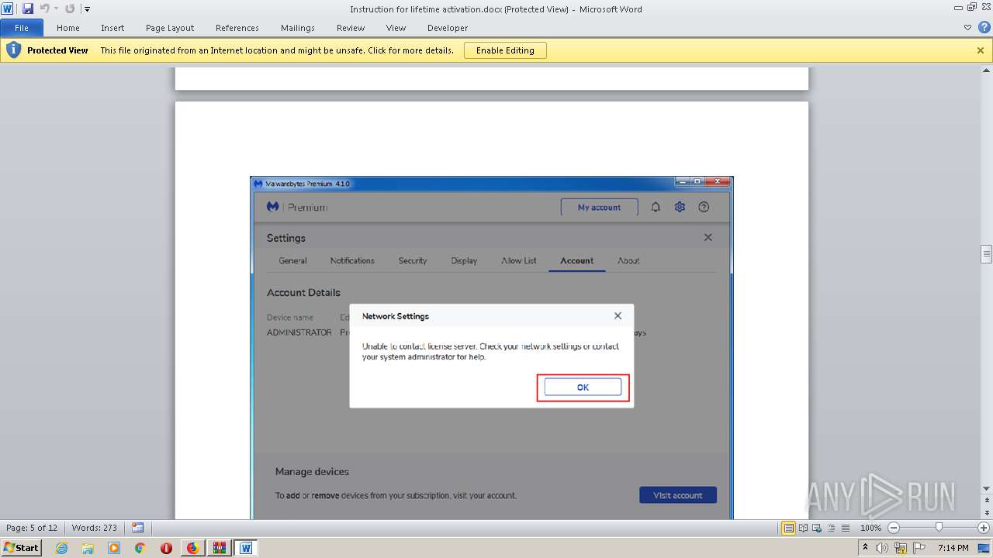Click the Next Page double-arrow button
The height and width of the screenshot is (558, 993).
[987, 514]
